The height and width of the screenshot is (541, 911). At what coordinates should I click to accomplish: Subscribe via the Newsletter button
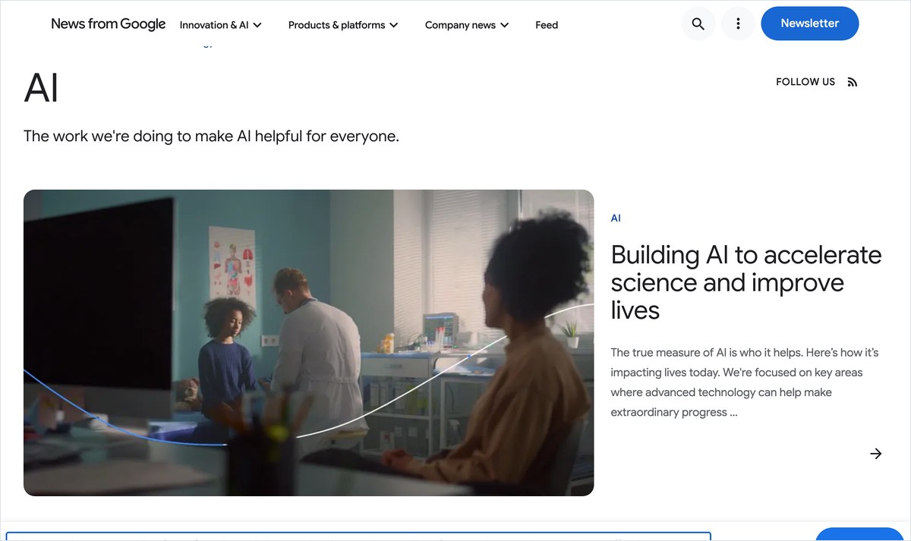click(810, 24)
